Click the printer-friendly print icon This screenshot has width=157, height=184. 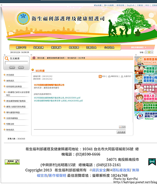click(x=122, y=76)
